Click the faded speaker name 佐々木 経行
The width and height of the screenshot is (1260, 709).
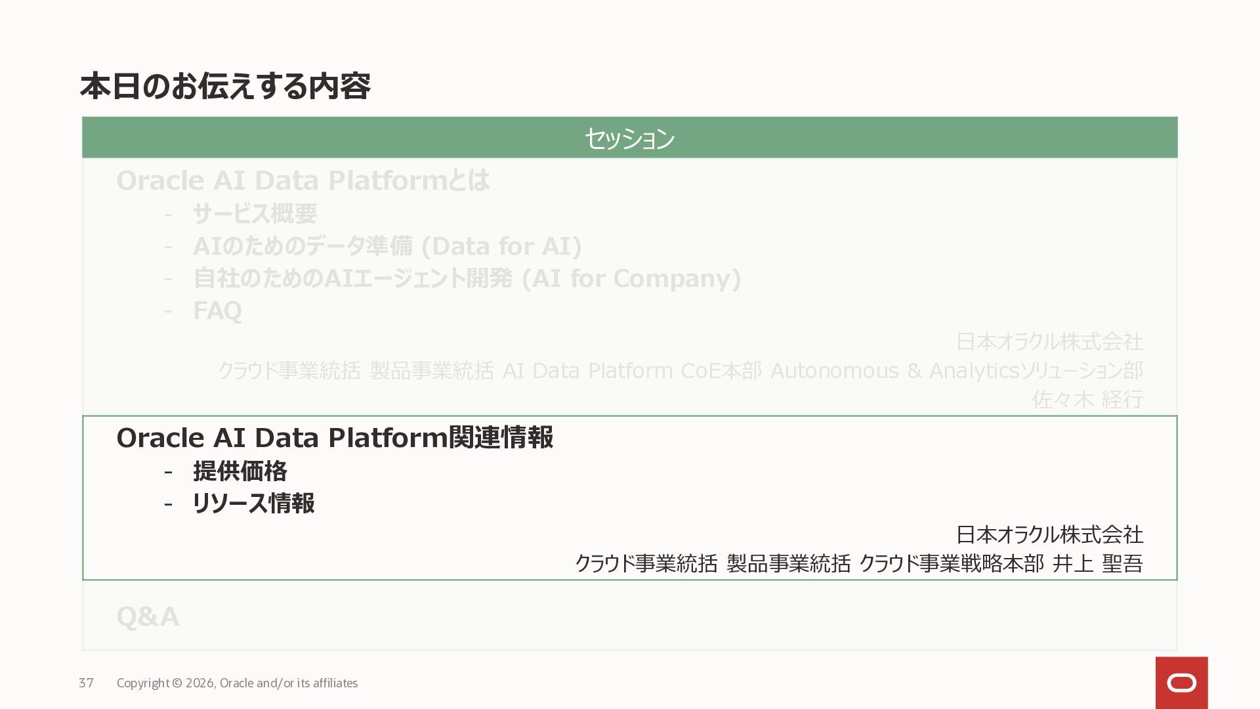click(x=1087, y=399)
